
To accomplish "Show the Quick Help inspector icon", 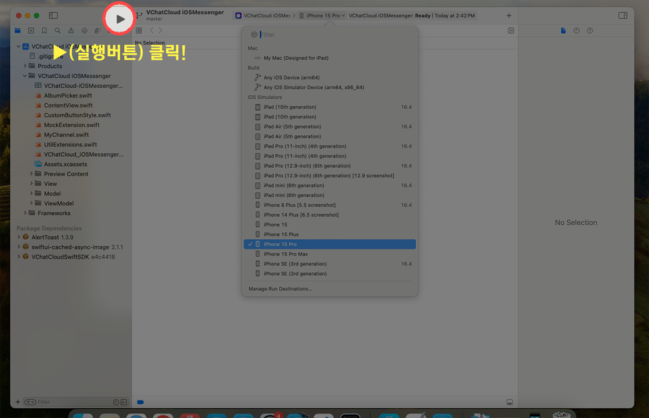I will (x=590, y=31).
